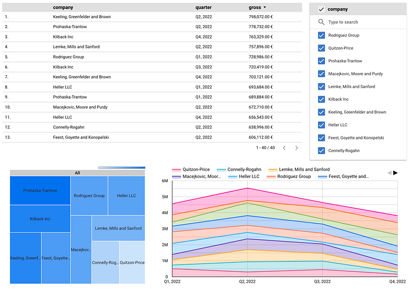Click gross value 656,543.00 €

(x=261, y=117)
